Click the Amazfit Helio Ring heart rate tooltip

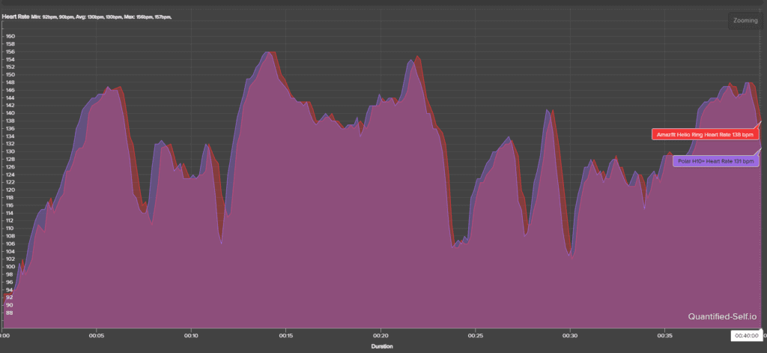705,134
